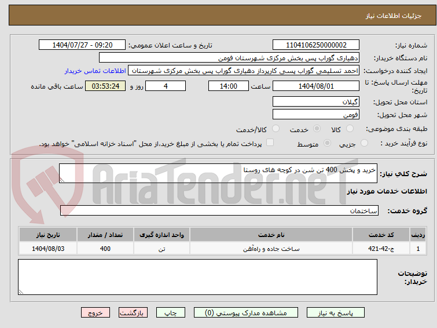Click the announcement date field 1404/07/27 - 09:20
The image size is (437, 328).
(x=82, y=45)
